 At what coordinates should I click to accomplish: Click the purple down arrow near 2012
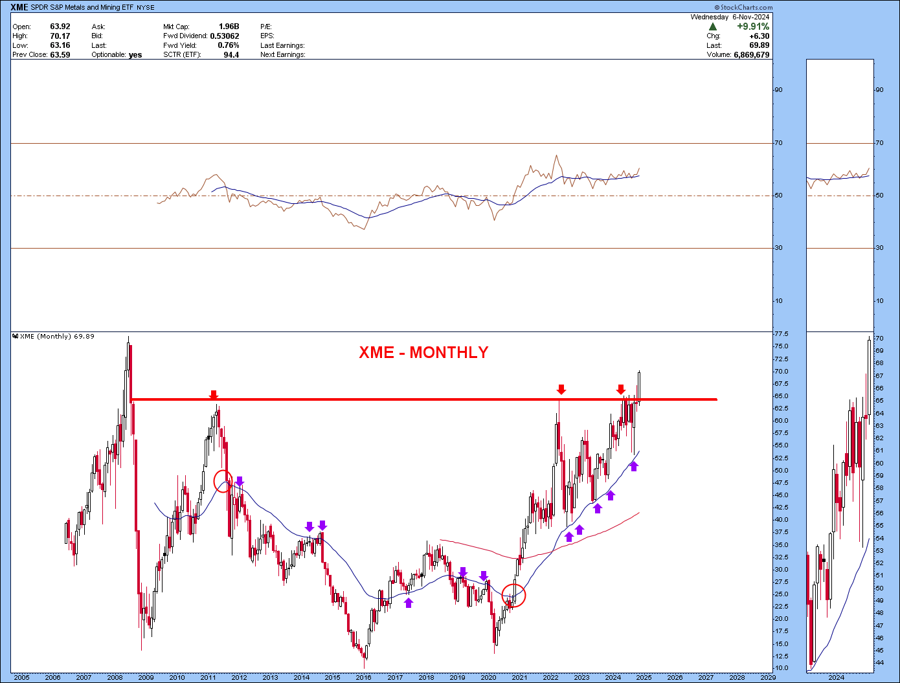pyautogui.click(x=240, y=481)
